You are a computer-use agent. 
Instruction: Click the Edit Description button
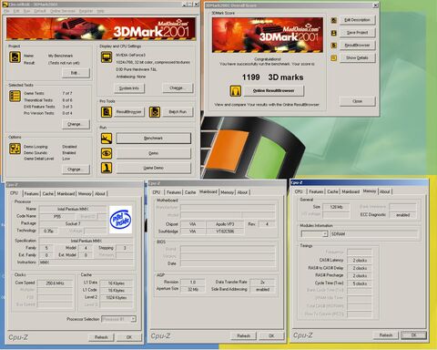coord(357,20)
